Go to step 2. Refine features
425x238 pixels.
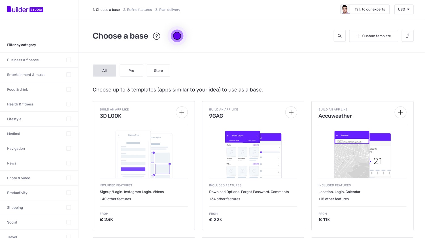pos(137,10)
